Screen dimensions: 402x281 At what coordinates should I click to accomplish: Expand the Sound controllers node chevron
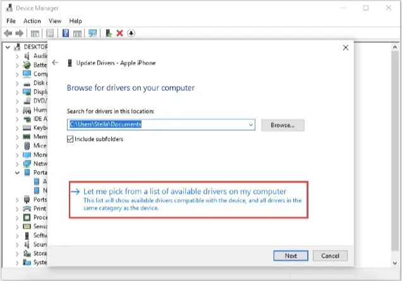17,244
